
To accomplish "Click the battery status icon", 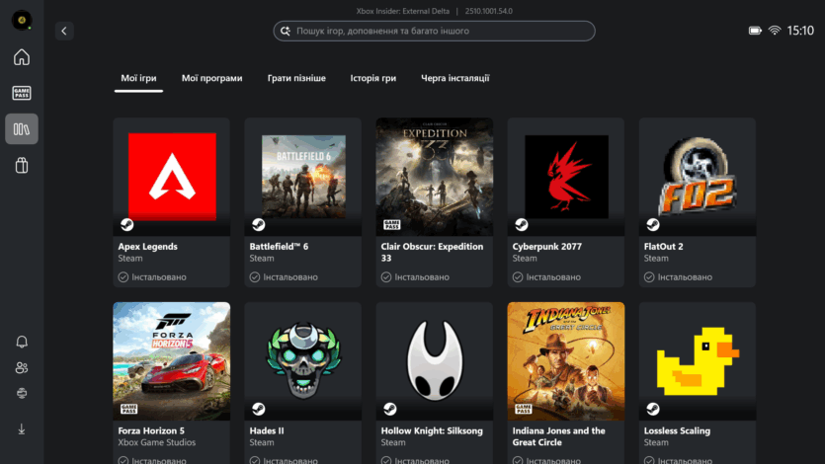I will (756, 31).
